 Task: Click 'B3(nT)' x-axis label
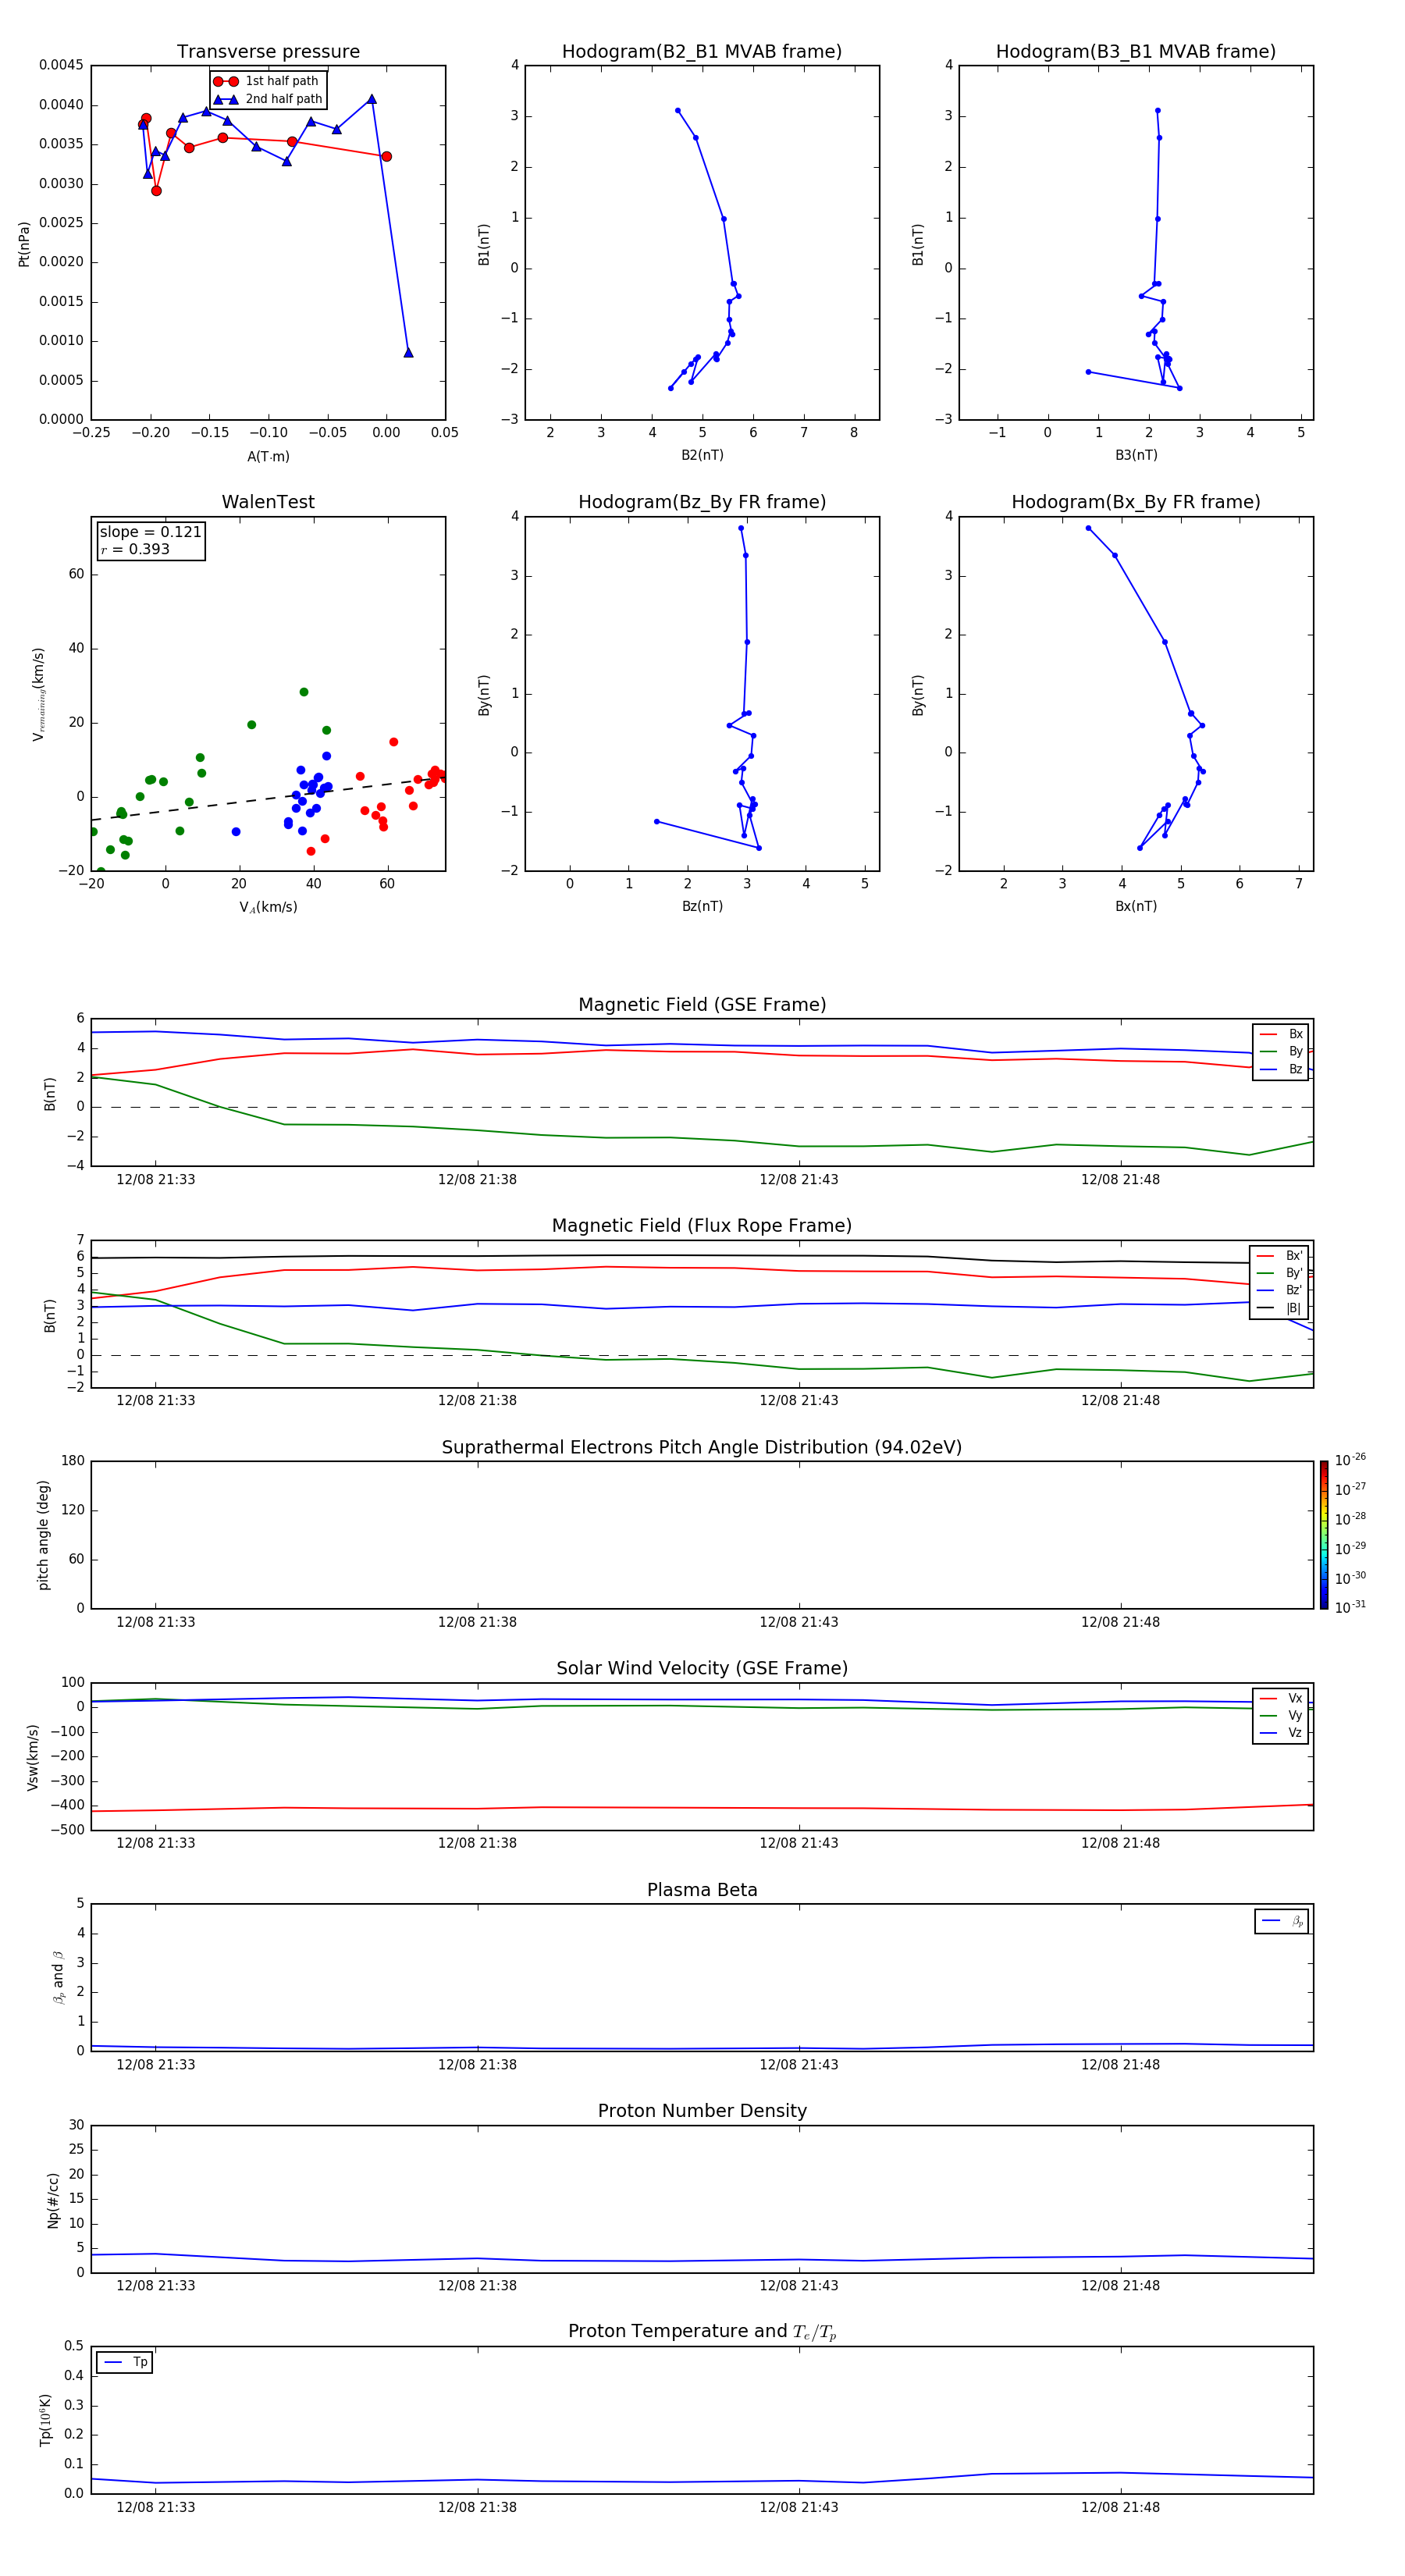(x=1136, y=455)
